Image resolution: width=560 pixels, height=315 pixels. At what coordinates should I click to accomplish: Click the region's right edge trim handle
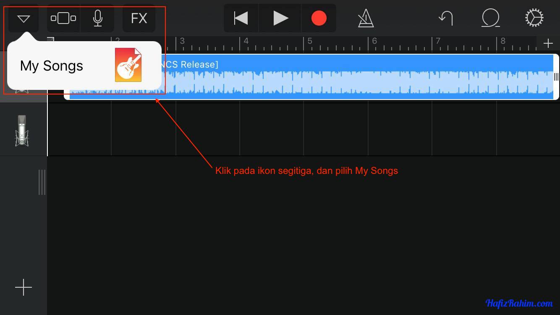[556, 77]
